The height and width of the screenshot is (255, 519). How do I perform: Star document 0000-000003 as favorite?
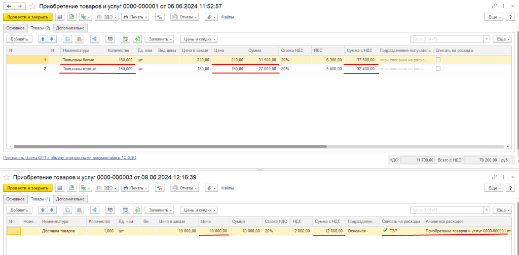coord(7,177)
